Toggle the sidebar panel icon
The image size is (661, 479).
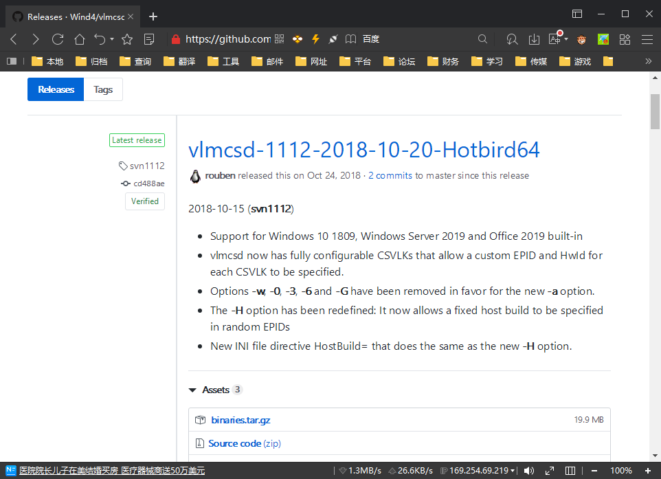coord(12,62)
